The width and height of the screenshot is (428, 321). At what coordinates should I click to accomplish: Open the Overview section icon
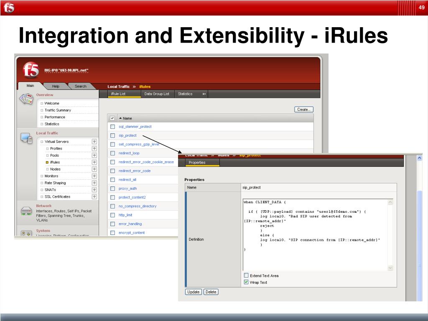pos(26,99)
